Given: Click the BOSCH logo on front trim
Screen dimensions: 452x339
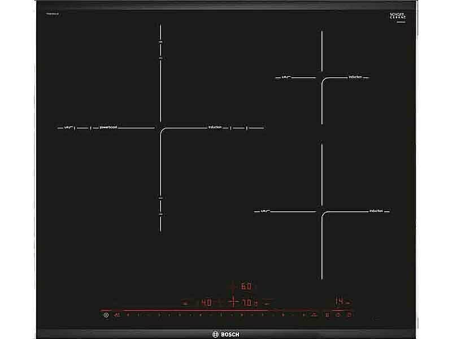Looking at the screenshot, I should coord(225,334).
